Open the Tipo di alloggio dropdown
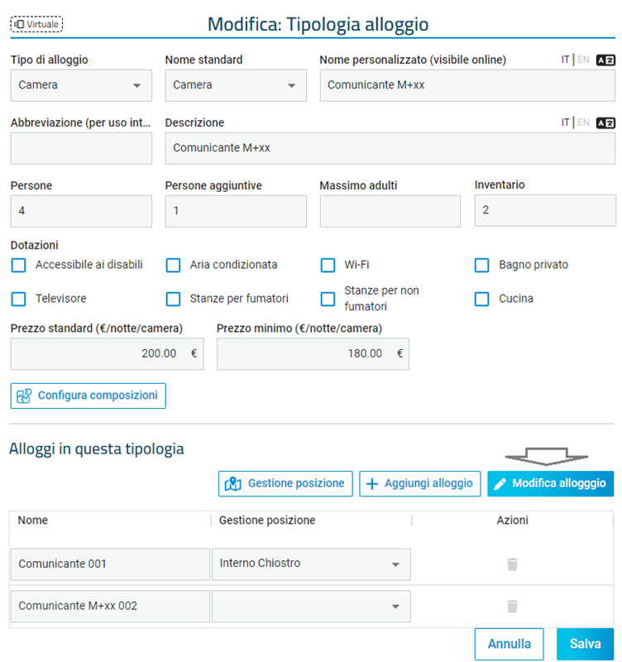 (x=81, y=85)
